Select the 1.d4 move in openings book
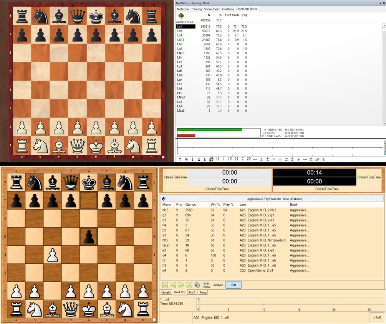This screenshot has height=324, width=386. pos(179,31)
